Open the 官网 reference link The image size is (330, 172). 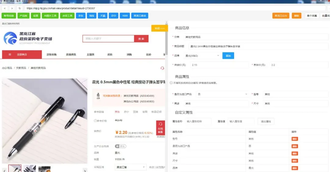(x=145, y=112)
